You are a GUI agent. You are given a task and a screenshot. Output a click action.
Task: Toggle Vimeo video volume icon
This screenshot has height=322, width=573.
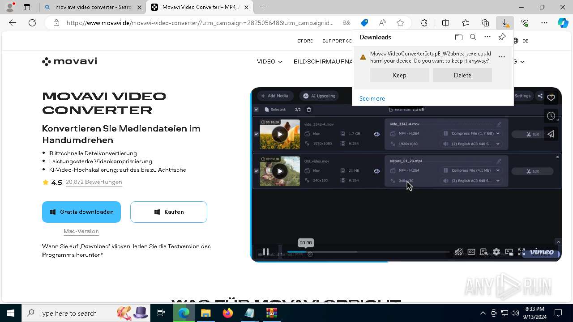pos(458,252)
